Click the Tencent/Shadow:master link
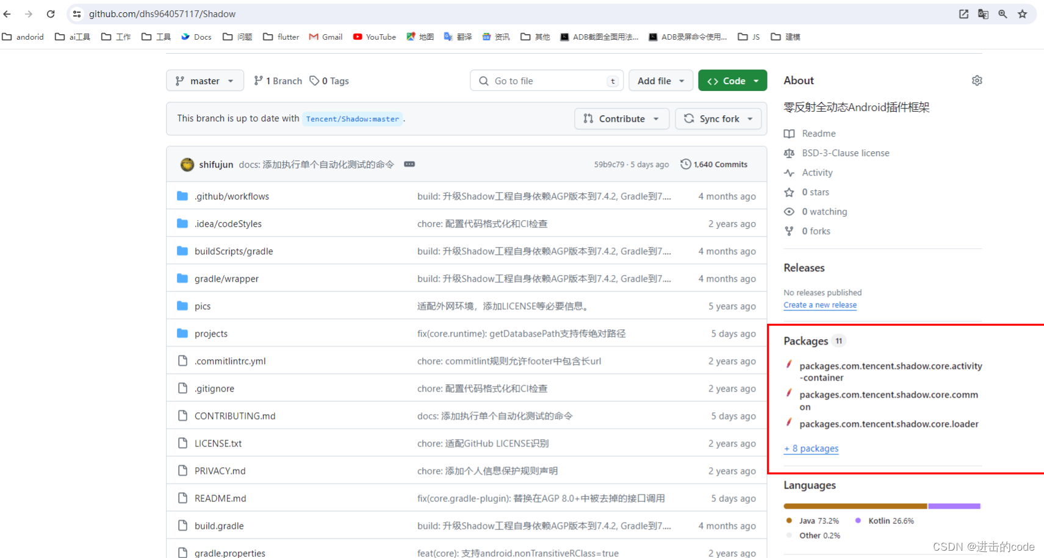The width and height of the screenshot is (1044, 558). pyautogui.click(x=353, y=119)
